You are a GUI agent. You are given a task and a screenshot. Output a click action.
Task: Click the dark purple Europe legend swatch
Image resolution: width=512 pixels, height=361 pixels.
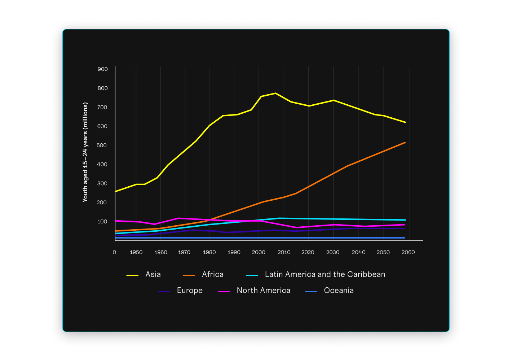click(164, 291)
